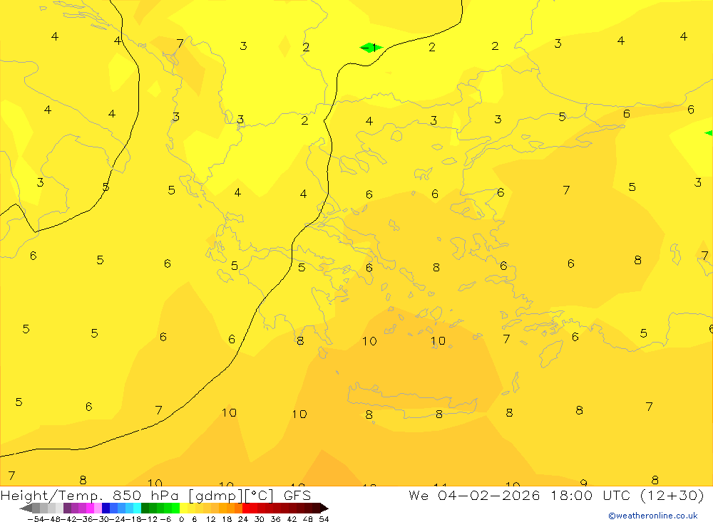Click the -30 legend label
The image size is (713, 522).
101,519
